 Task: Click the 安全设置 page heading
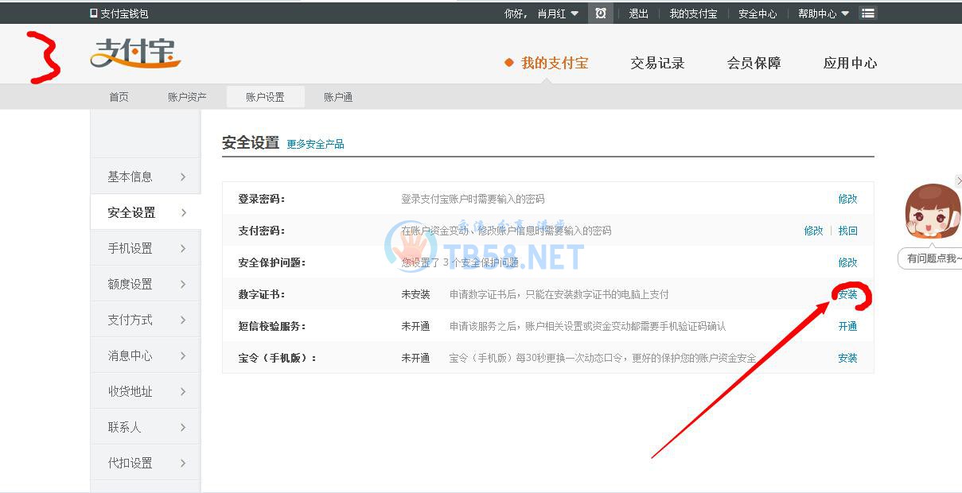point(251,143)
